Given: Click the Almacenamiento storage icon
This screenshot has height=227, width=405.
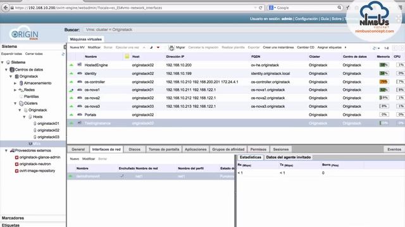Looking at the screenshot, I should point(21,83).
